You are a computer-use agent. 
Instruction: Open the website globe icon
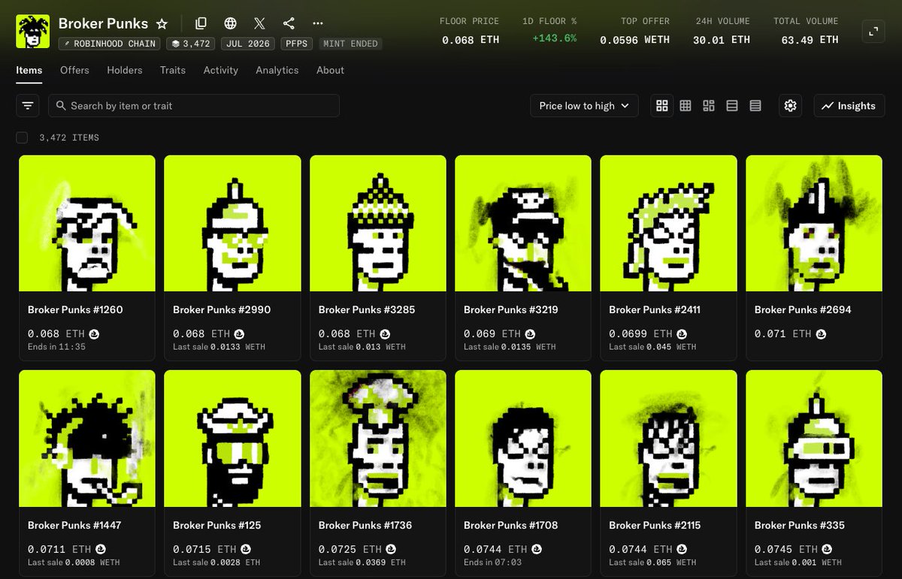[231, 24]
